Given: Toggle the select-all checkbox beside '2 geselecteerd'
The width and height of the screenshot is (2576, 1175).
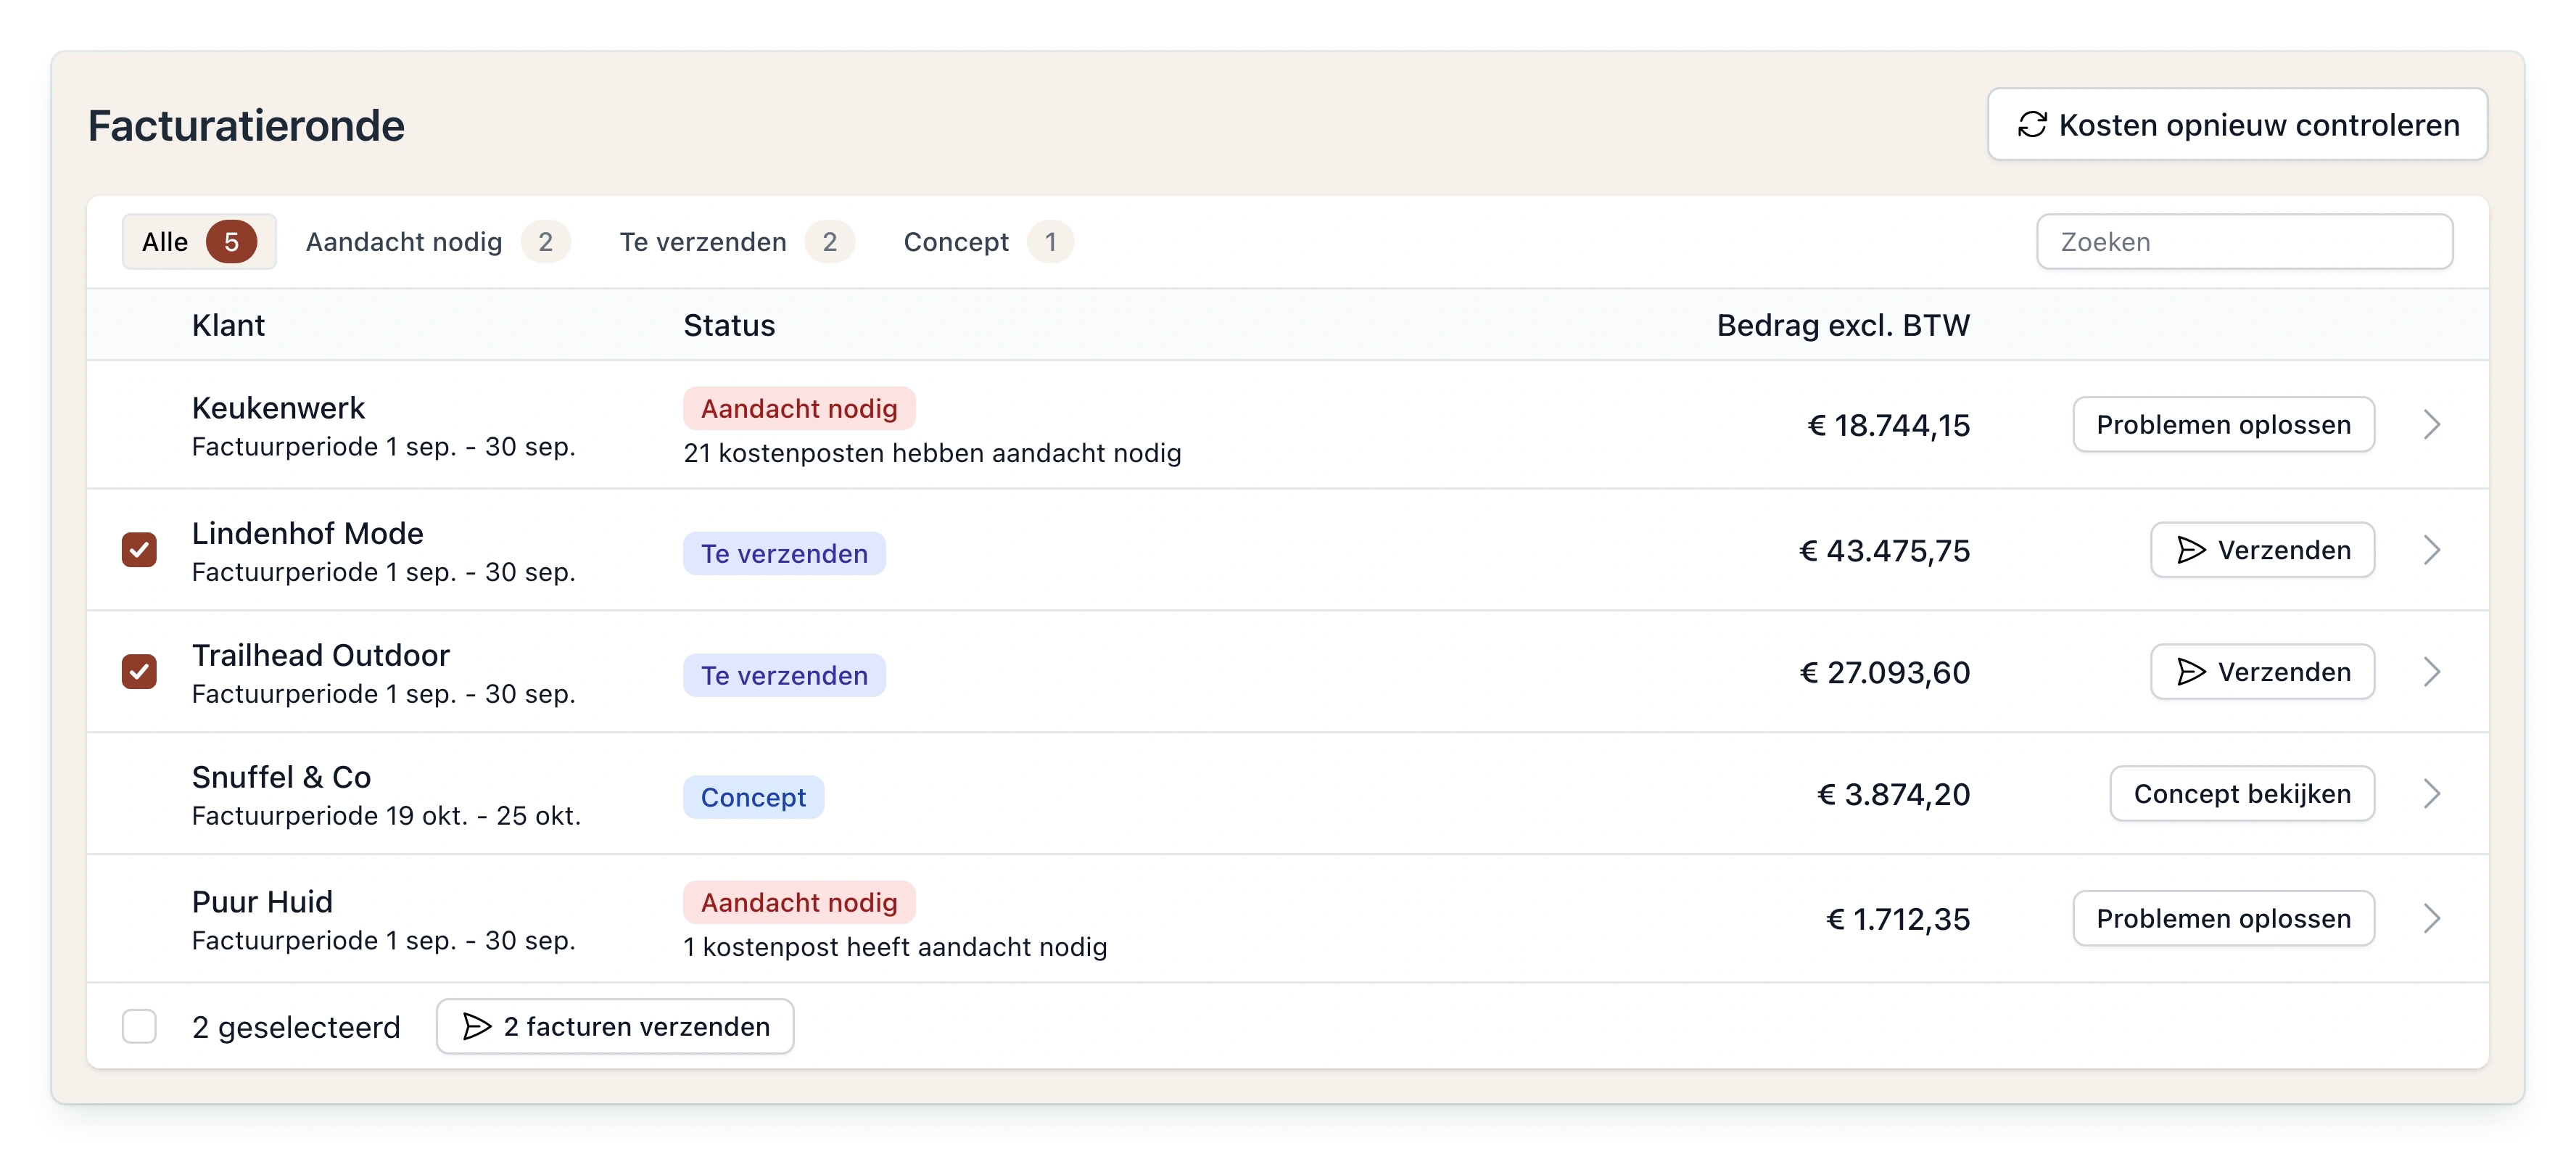Looking at the screenshot, I should [139, 1026].
